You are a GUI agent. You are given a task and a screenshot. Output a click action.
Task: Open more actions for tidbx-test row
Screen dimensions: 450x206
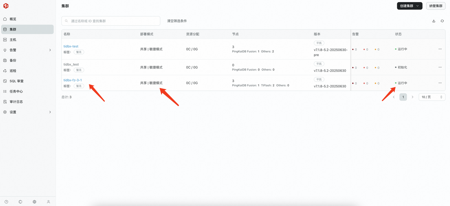pyautogui.click(x=440, y=49)
